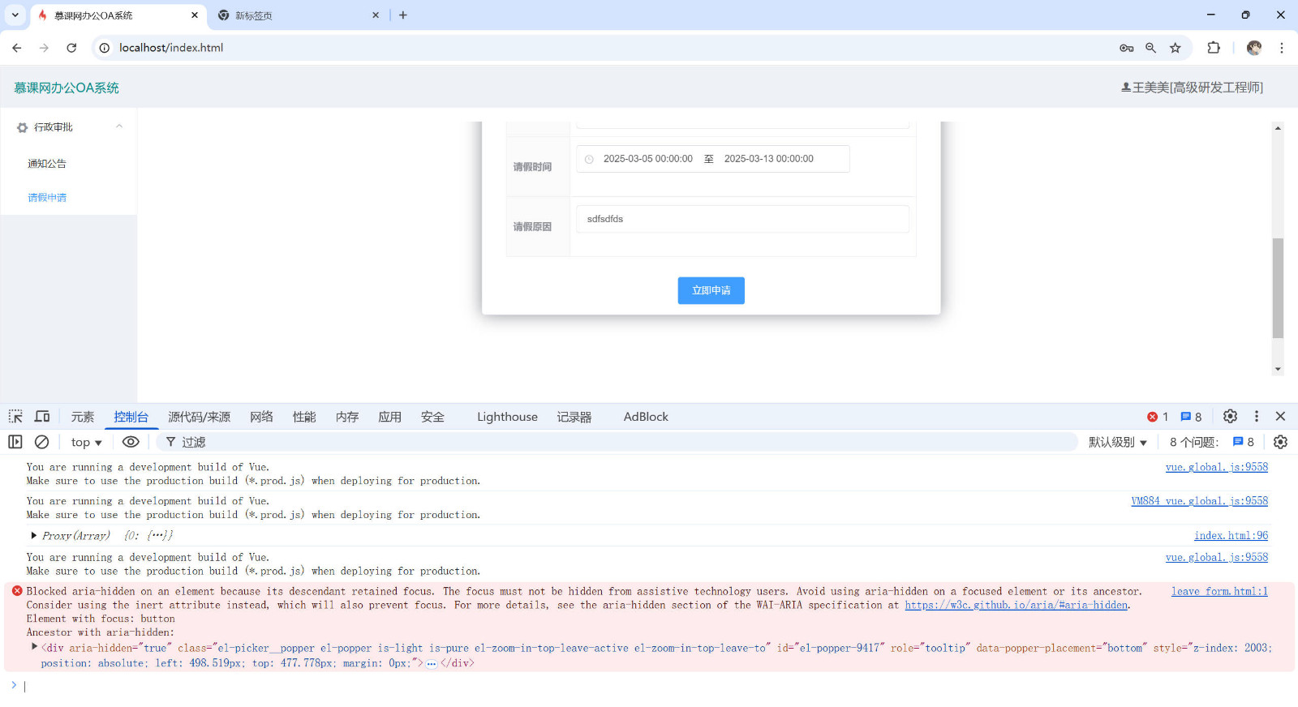Create a live expression eye icon
The image size is (1298, 707).
(131, 442)
